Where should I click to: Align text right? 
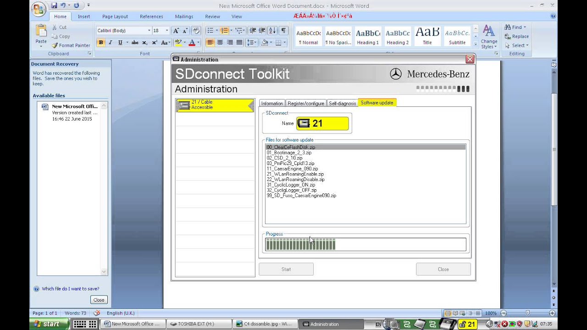[229, 43]
